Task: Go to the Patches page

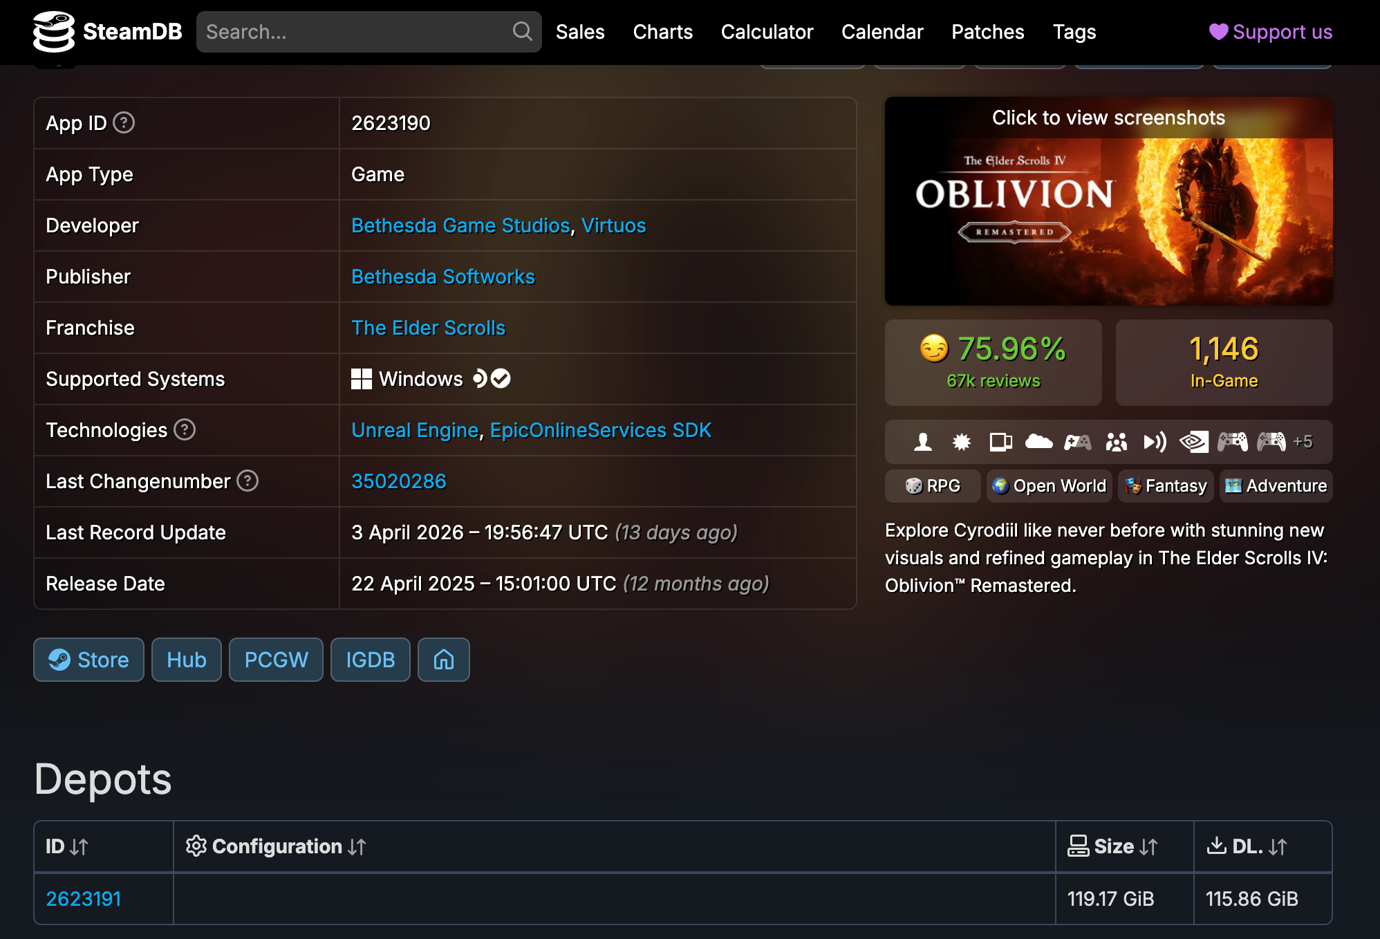Action: [987, 32]
